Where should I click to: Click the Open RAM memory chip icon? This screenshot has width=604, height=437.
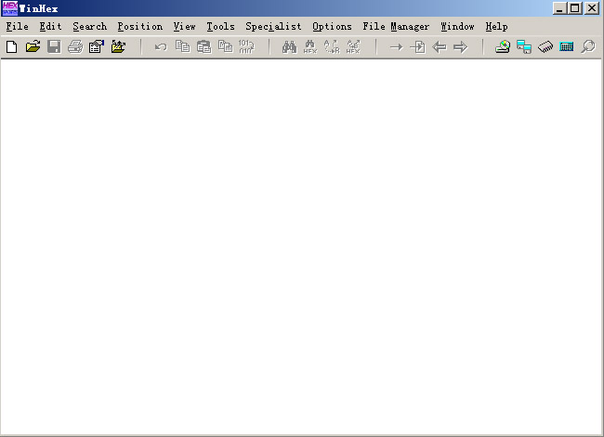[545, 47]
